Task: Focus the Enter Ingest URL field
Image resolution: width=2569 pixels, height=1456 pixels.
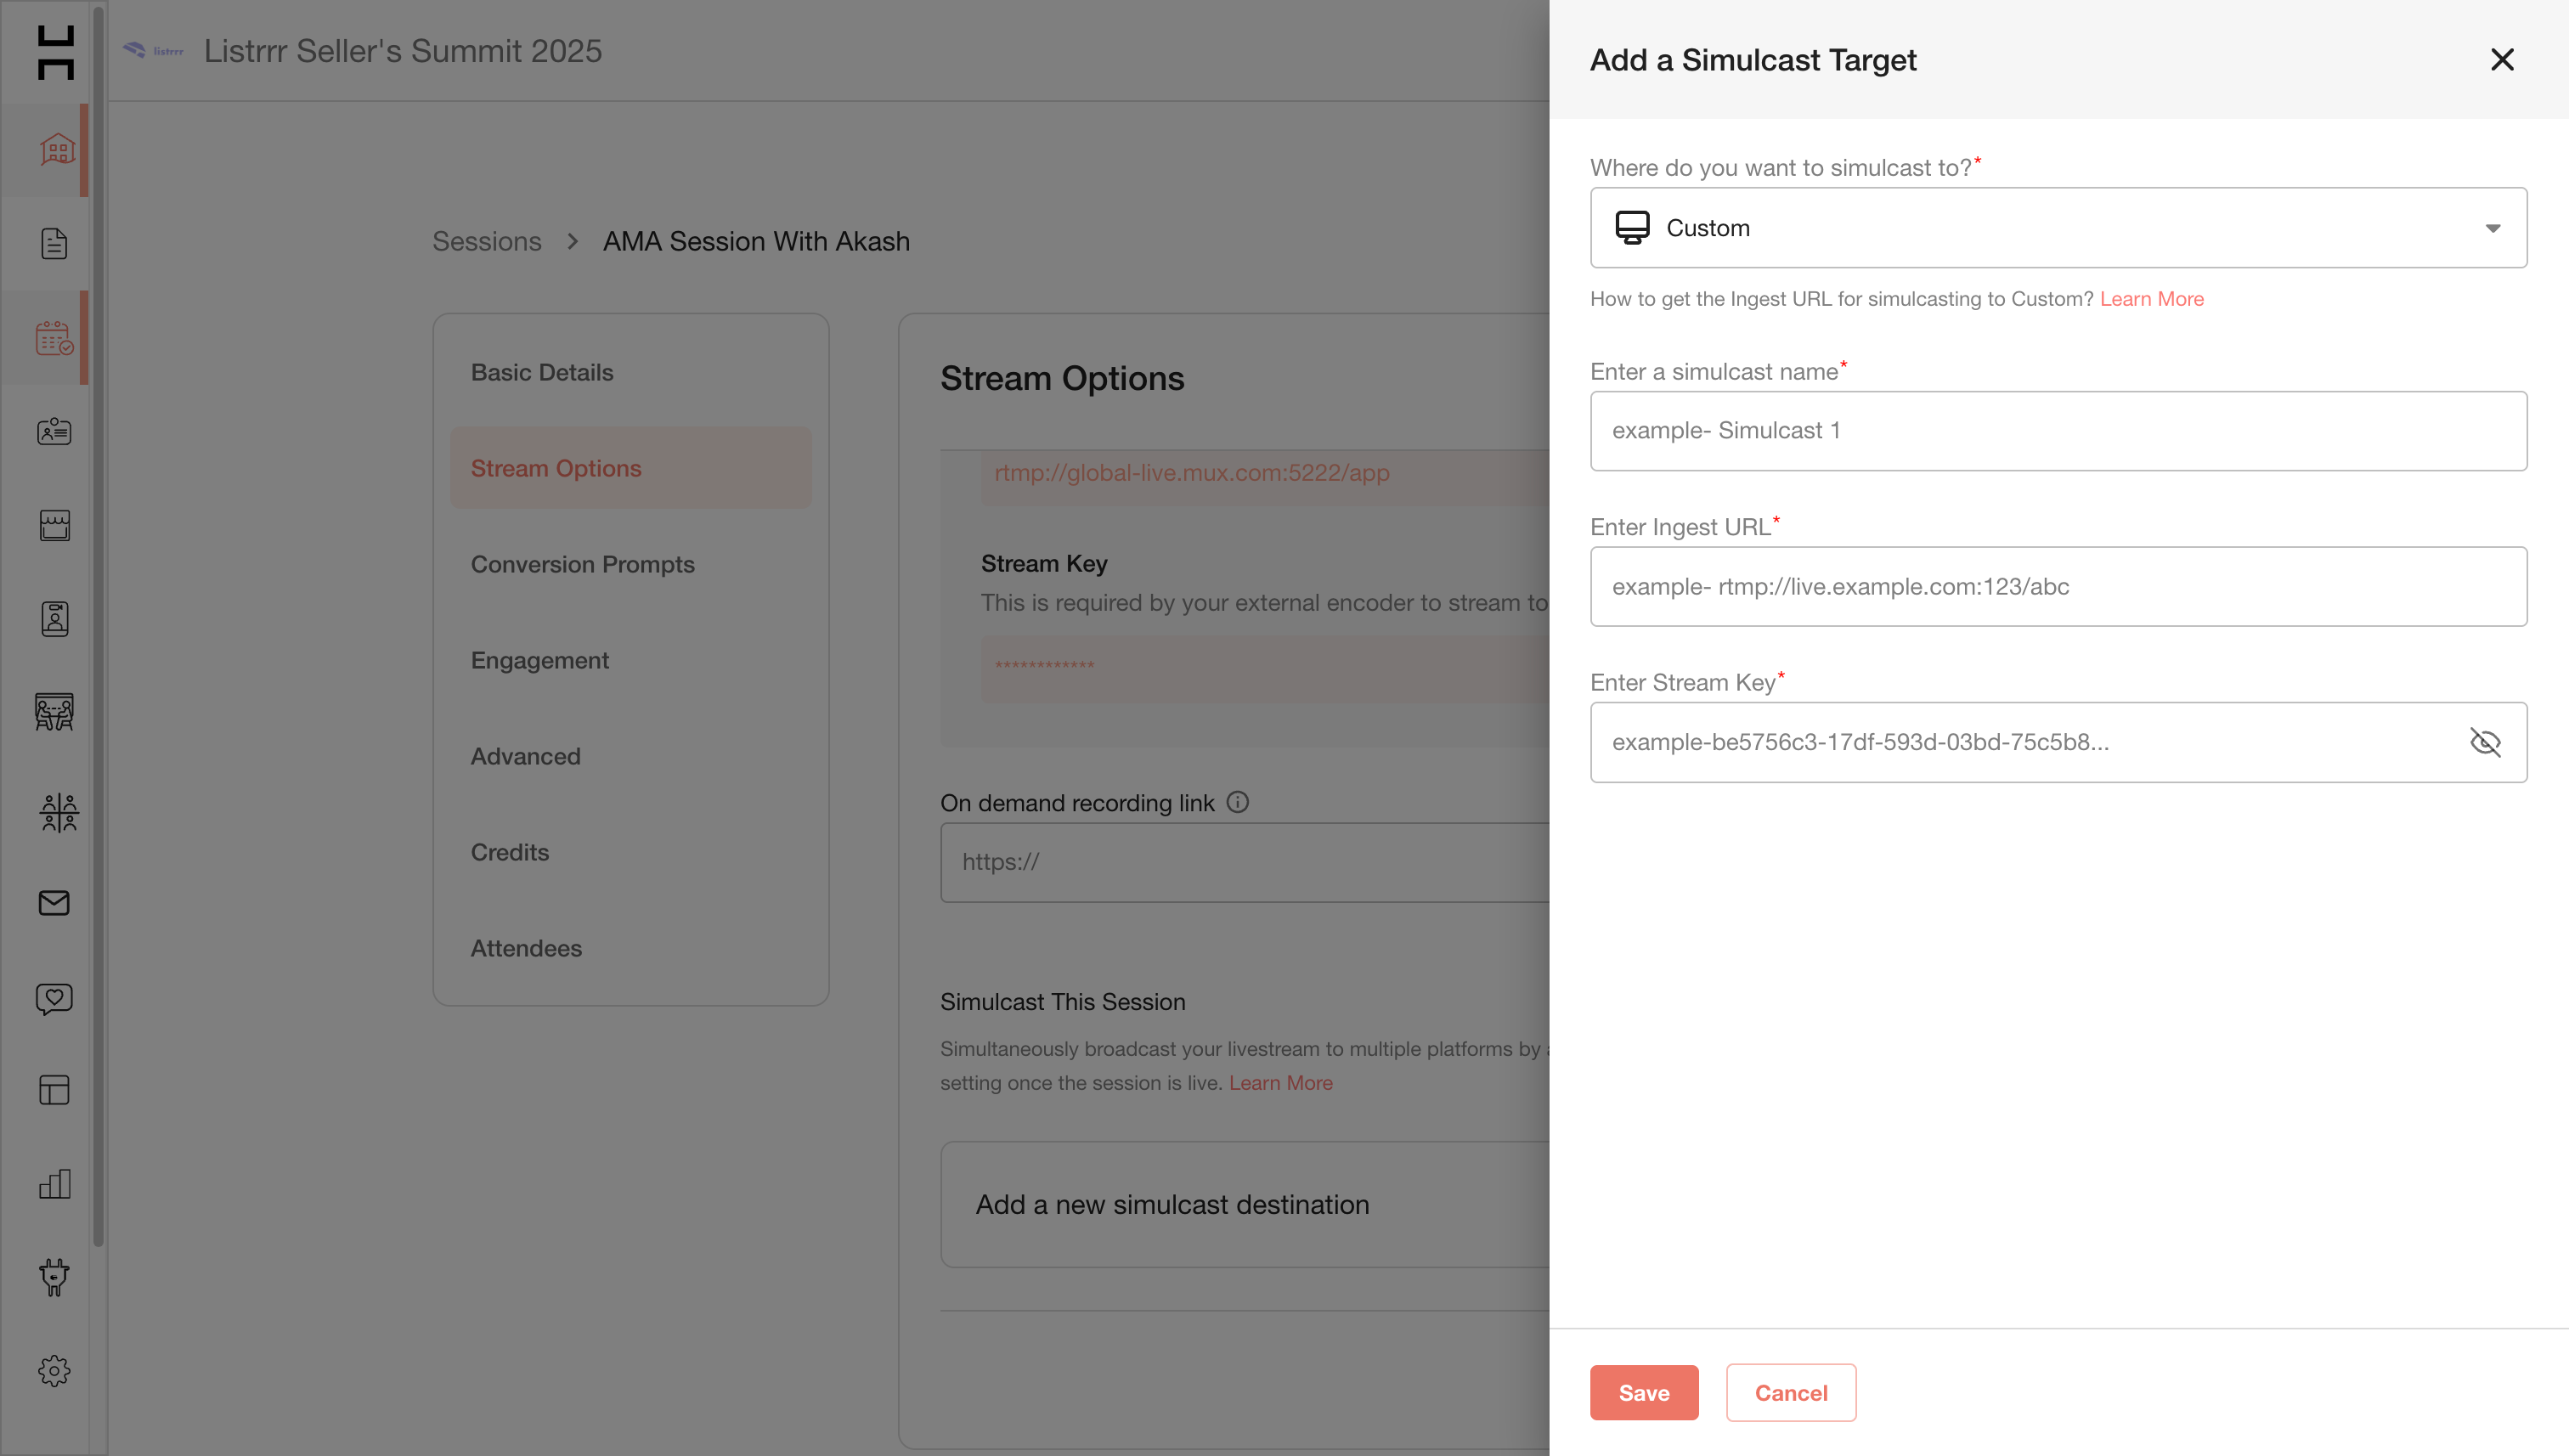Action: pos(2058,586)
